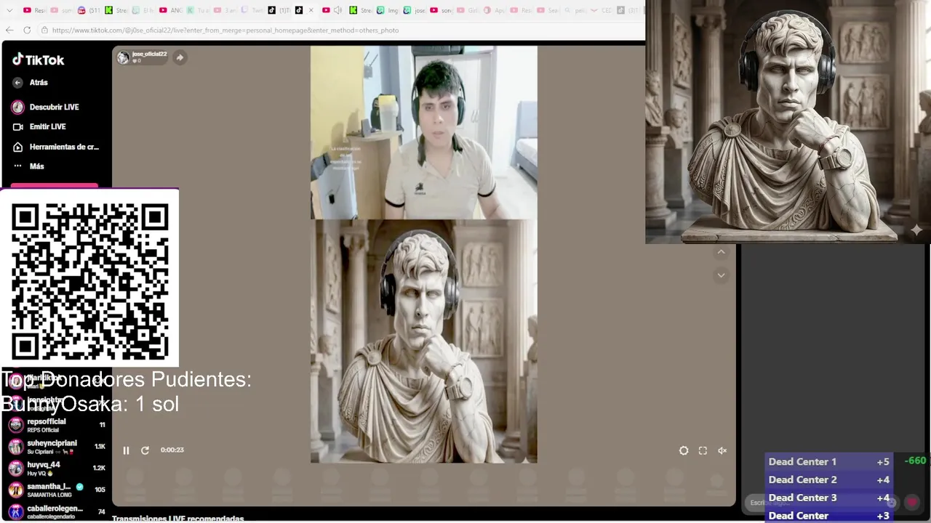Viewport: 931px width, 523px height.
Task: Open live player settings gear
Action: click(x=684, y=450)
